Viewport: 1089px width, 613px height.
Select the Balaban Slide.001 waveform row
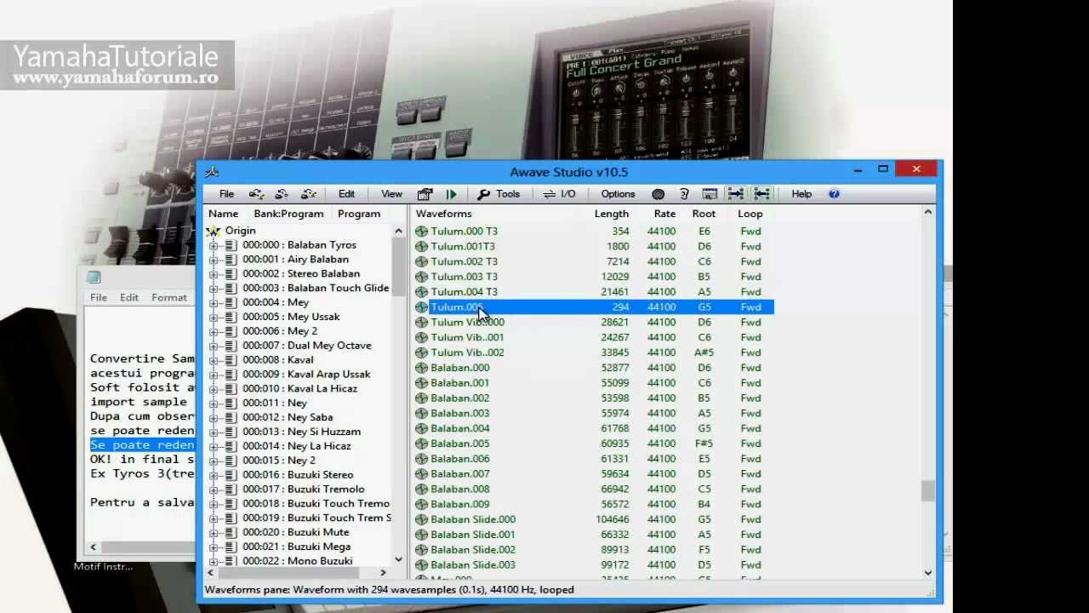(594, 535)
